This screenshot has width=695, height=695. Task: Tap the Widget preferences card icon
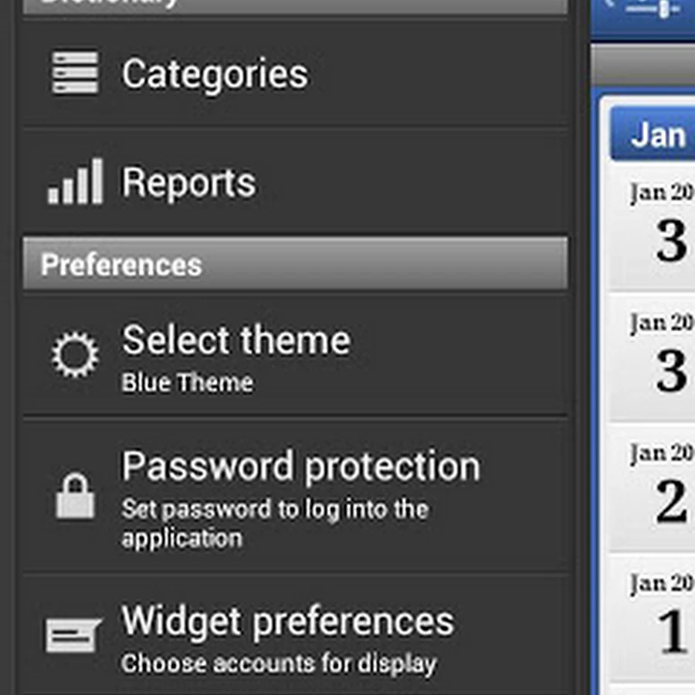(73, 635)
